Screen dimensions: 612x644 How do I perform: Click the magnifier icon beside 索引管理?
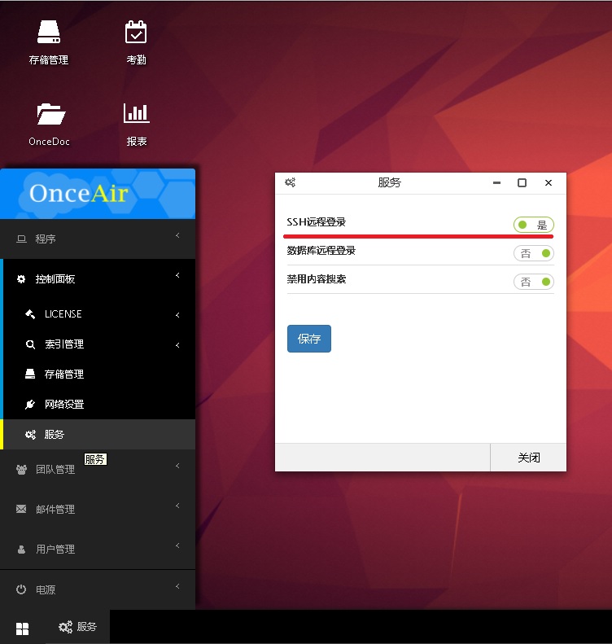tap(30, 344)
